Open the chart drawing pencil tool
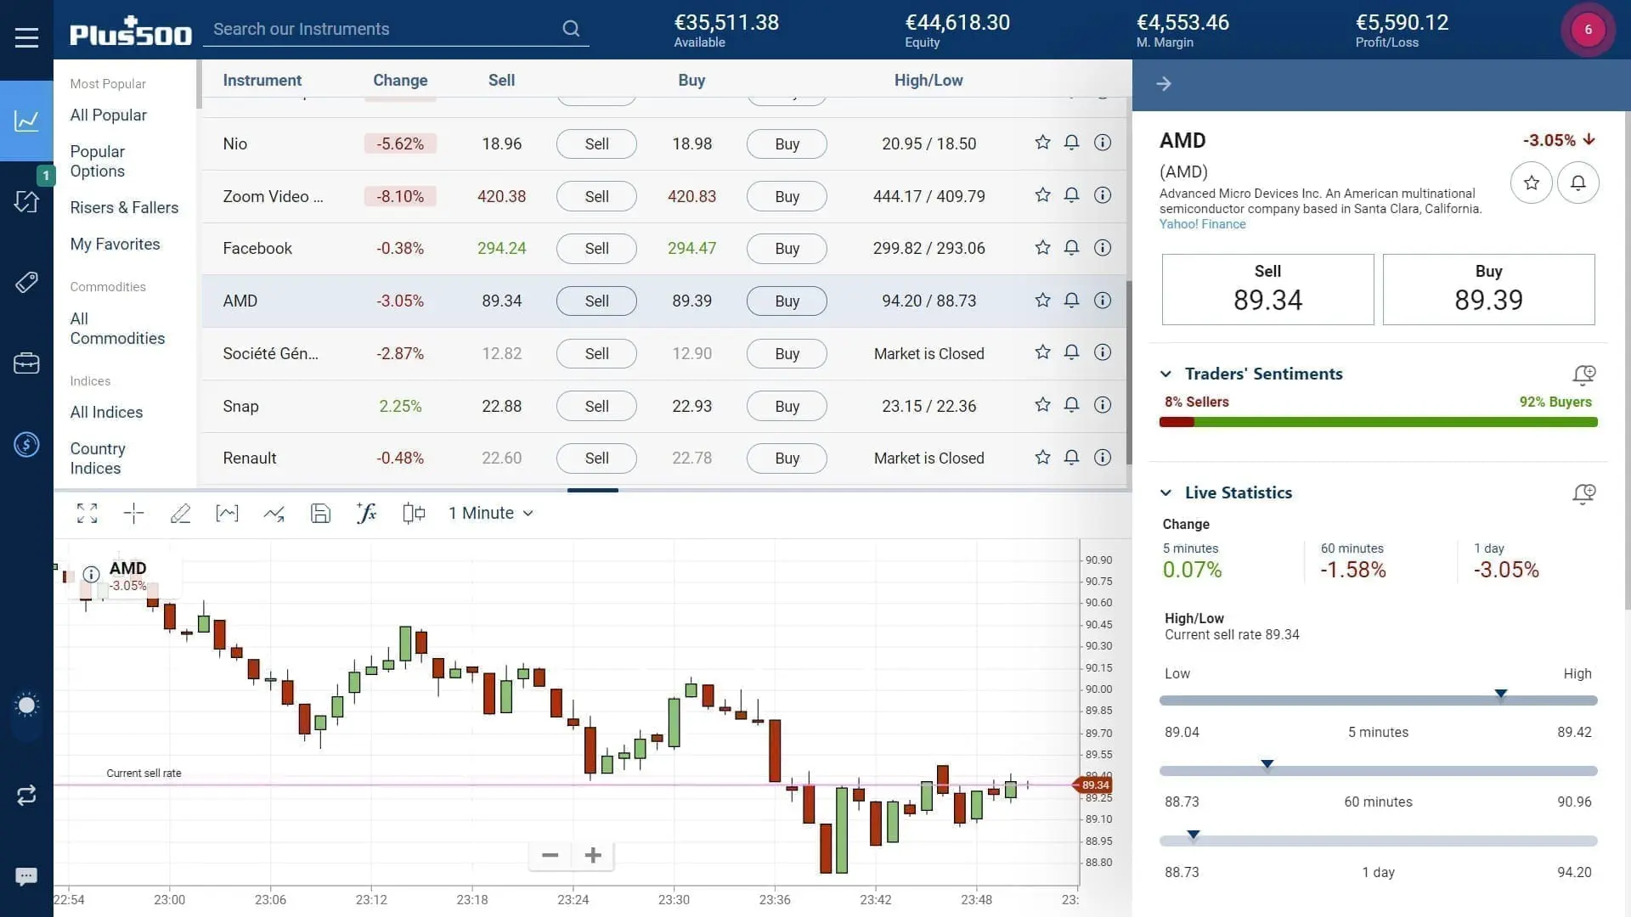 [180, 513]
